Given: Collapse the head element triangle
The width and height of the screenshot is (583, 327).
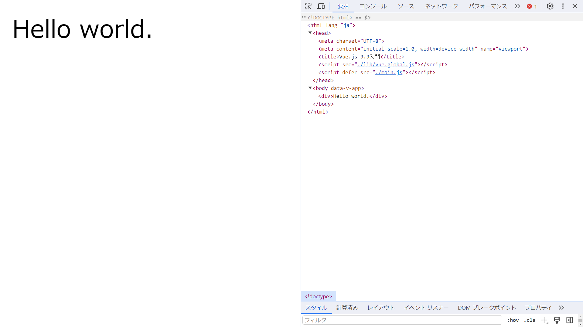Looking at the screenshot, I should point(310,33).
